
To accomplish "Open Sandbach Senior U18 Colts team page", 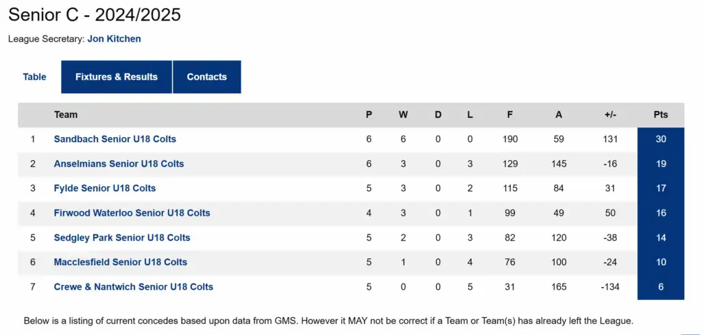I will (114, 139).
